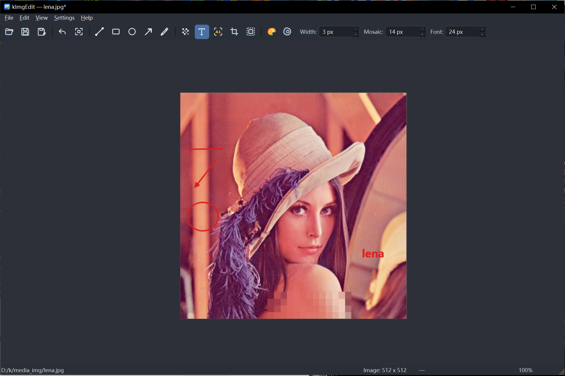565x376 pixels.
Task: Save the image with floppy icon
Action: point(25,32)
